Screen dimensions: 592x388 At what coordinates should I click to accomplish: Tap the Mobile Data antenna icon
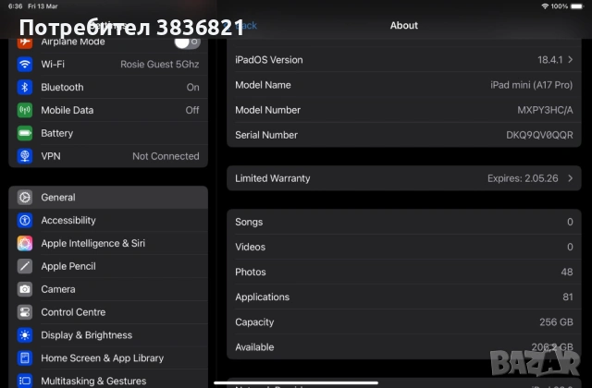(25, 110)
